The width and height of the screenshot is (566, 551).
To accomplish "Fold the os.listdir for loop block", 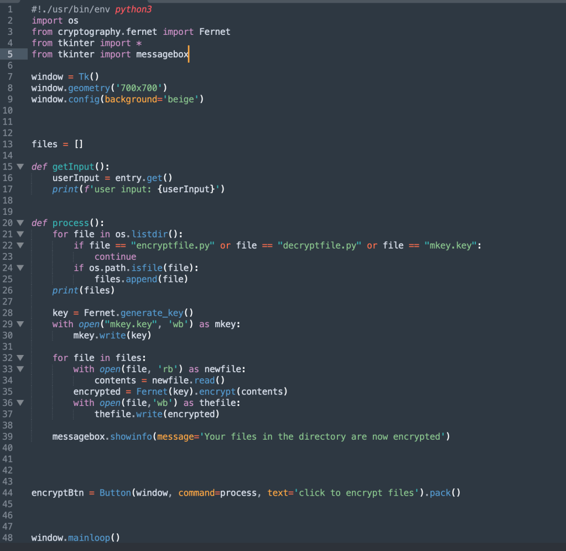I will click(20, 234).
